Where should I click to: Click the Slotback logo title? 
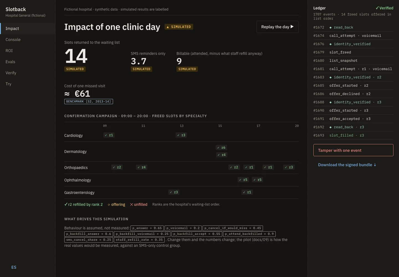[x=16, y=9]
